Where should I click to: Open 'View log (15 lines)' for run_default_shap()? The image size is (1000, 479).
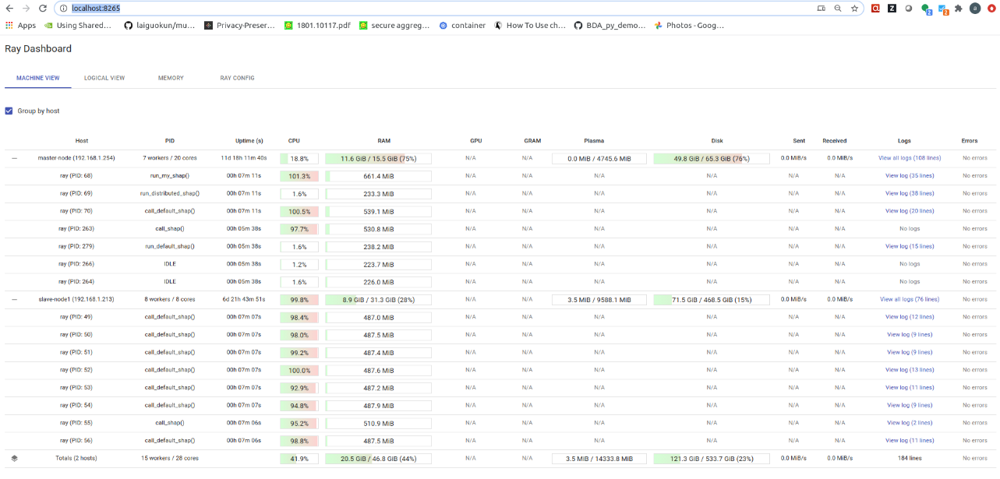point(910,246)
